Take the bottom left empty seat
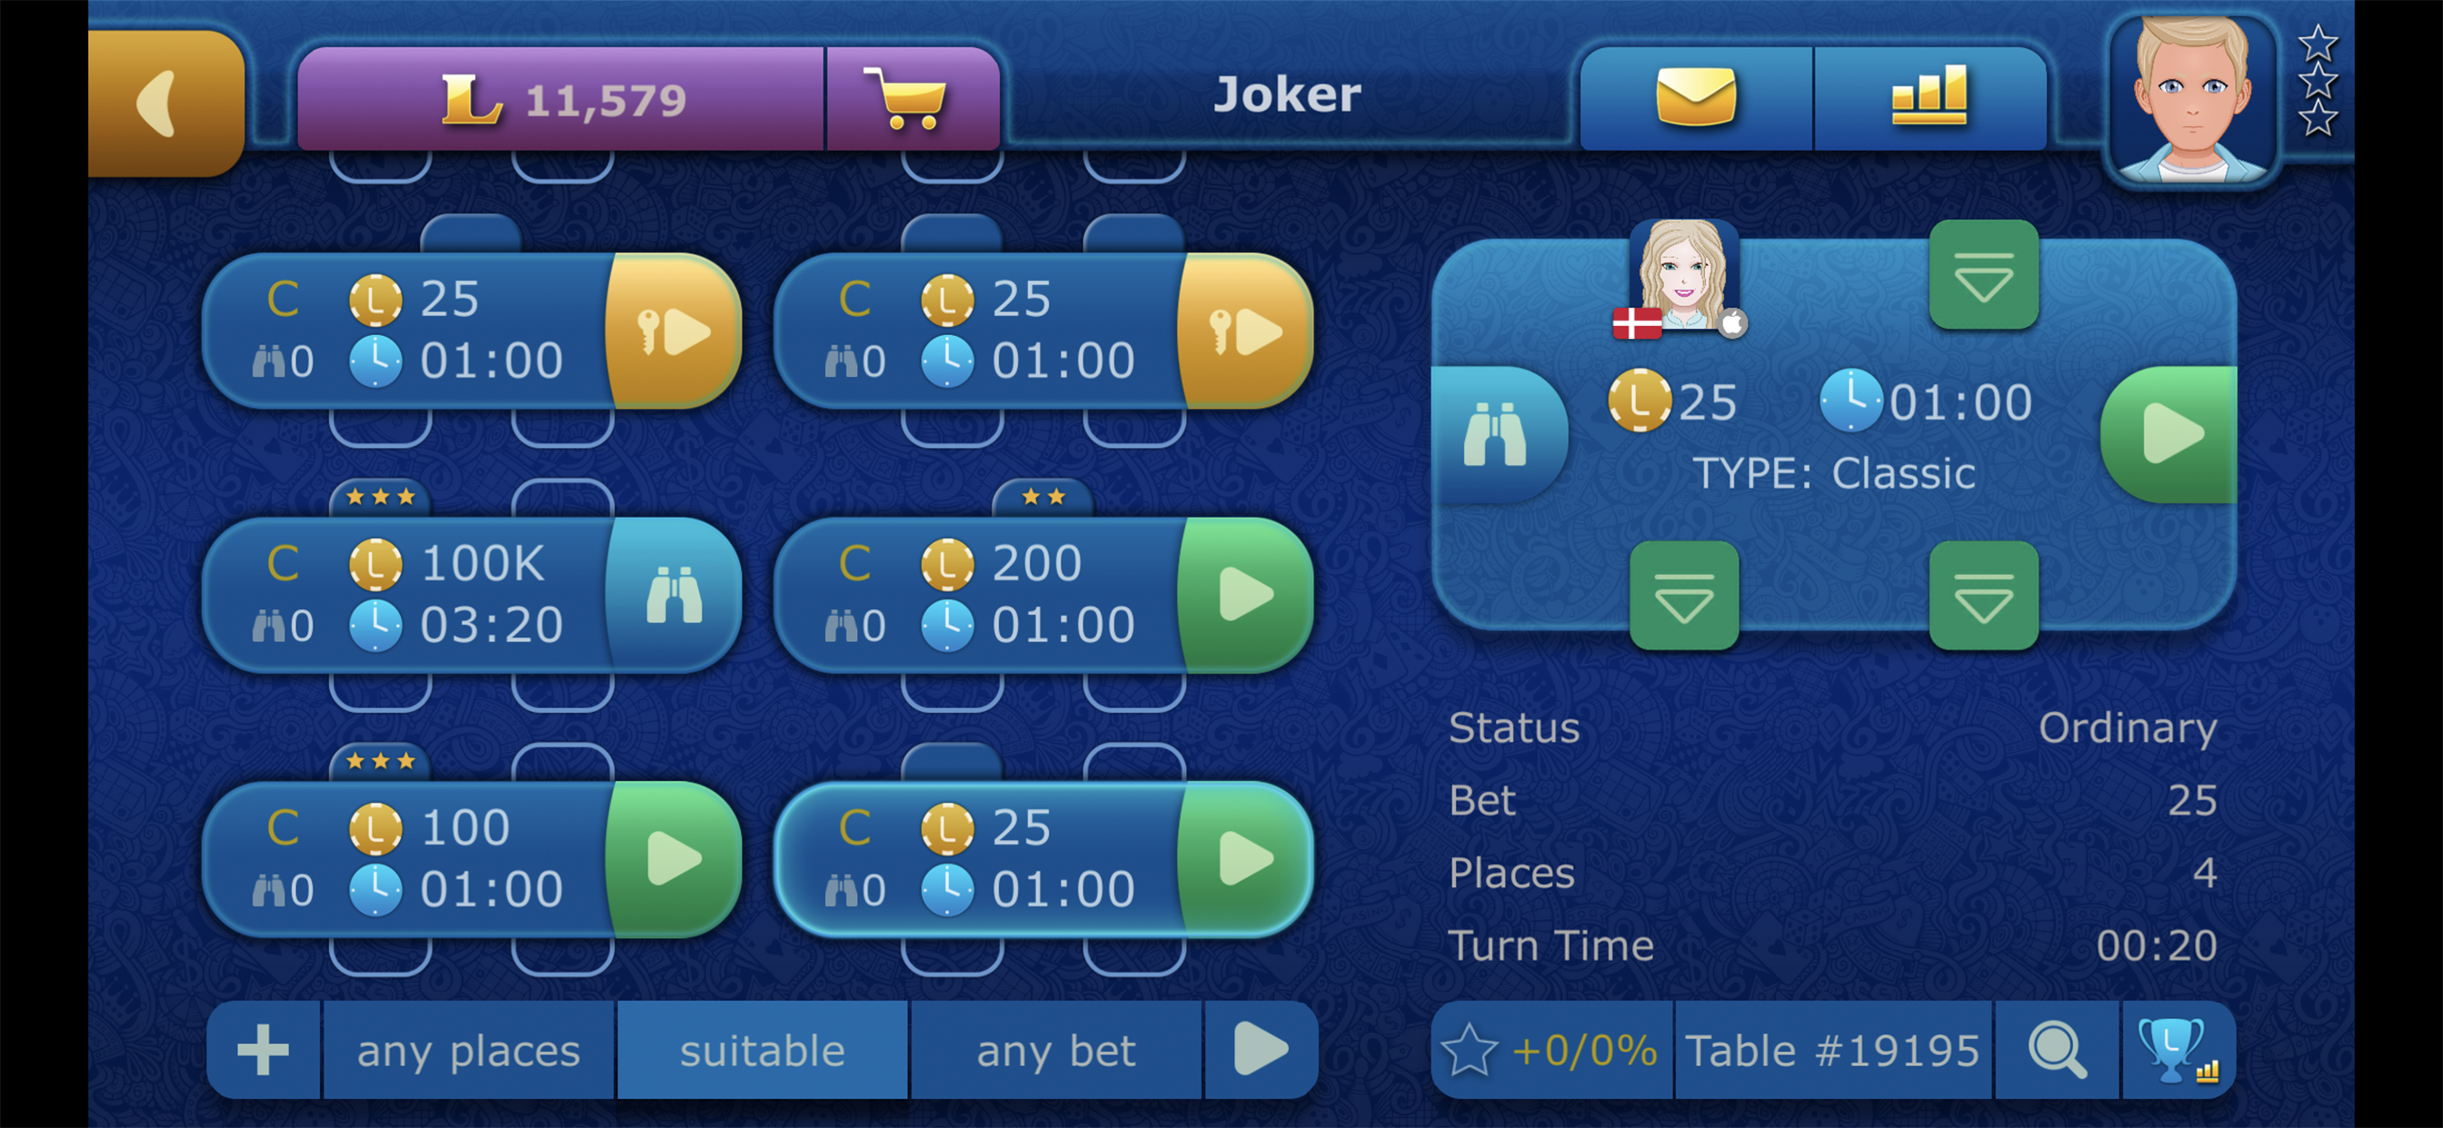 1683,595
